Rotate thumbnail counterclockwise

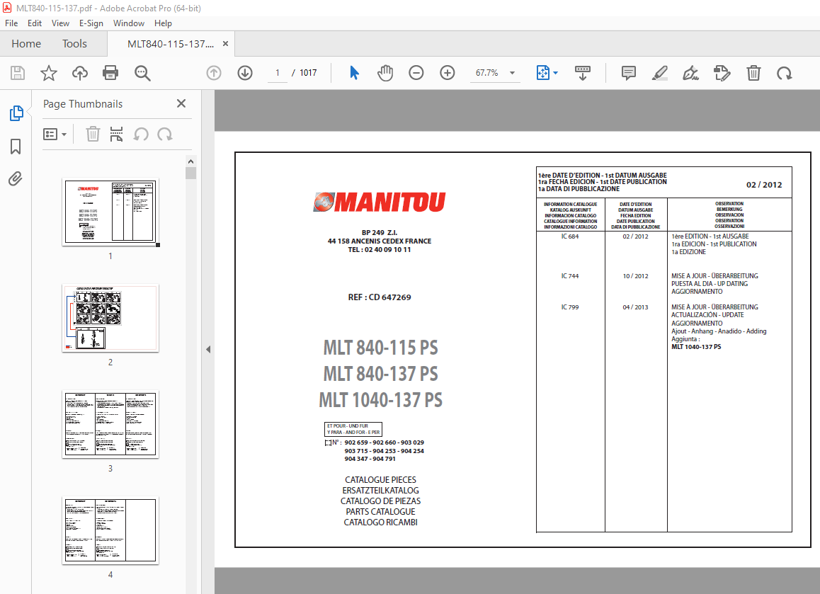point(141,135)
